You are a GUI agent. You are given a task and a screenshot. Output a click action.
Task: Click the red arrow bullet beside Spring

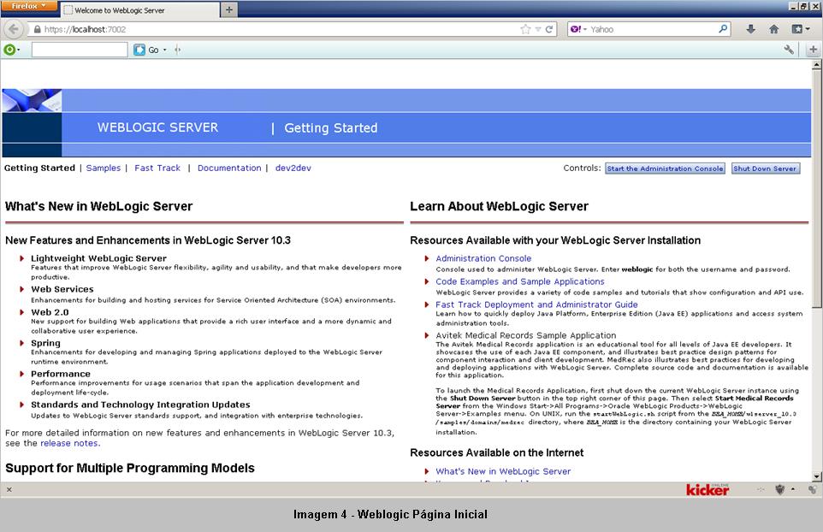[22, 343]
